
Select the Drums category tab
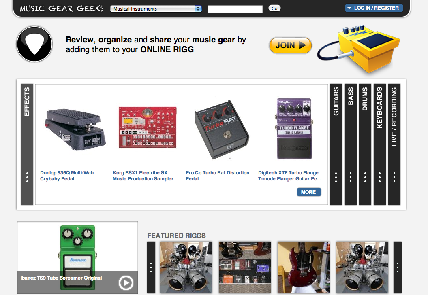click(365, 144)
